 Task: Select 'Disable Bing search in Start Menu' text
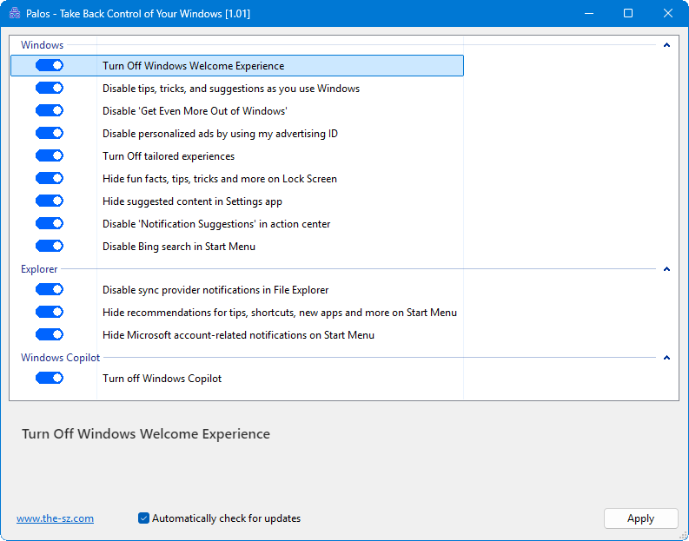pyautogui.click(x=179, y=247)
